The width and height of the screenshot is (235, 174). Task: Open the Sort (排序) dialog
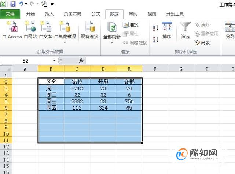167,30
